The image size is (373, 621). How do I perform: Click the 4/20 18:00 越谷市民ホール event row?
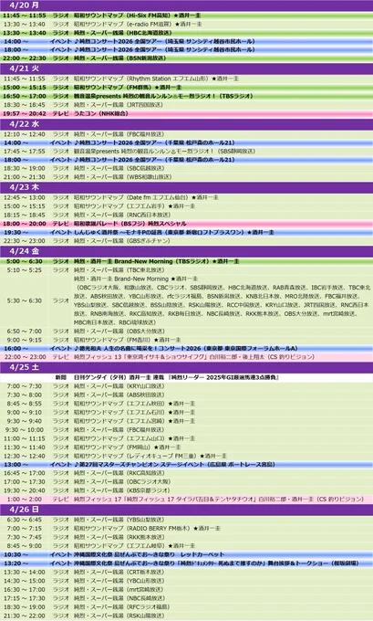(x=186, y=50)
